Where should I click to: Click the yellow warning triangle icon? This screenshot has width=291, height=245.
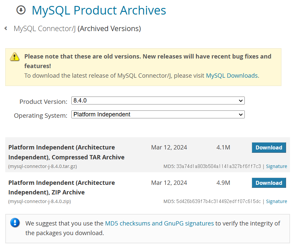(x=15, y=57)
